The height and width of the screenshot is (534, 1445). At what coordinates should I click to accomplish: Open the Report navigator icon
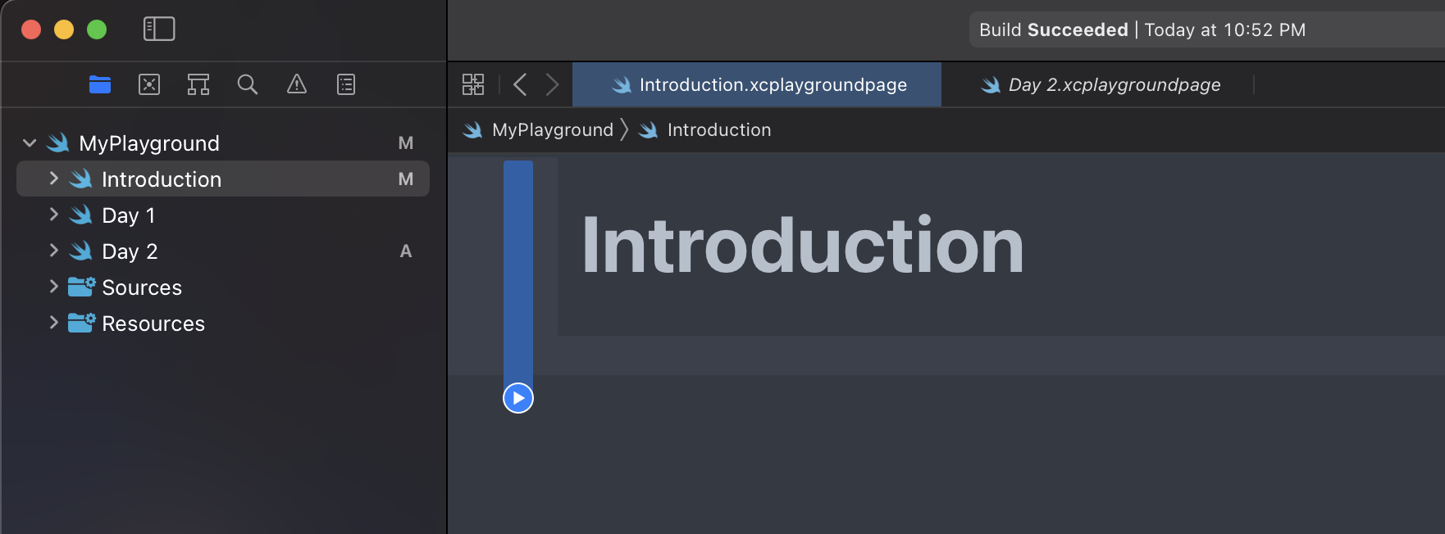[x=346, y=84]
